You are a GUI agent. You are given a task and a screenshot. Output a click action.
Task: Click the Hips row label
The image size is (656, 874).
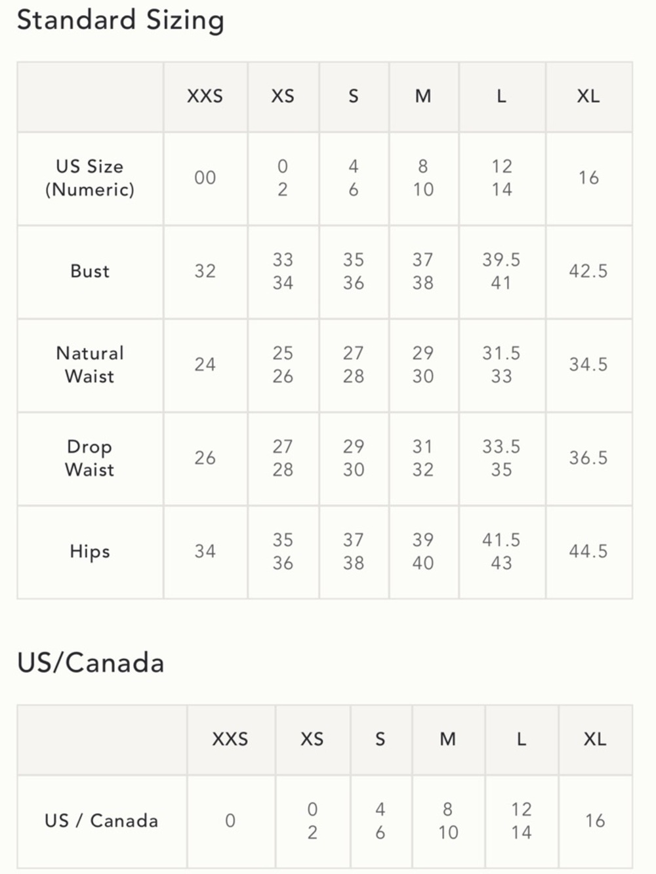[90, 551]
